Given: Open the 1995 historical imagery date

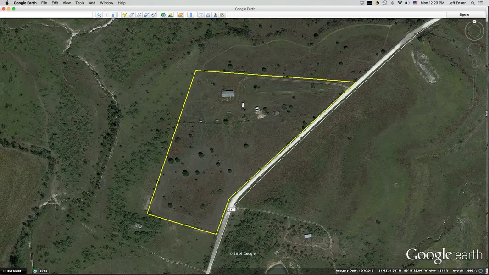Looking at the screenshot, I should [x=43, y=271].
